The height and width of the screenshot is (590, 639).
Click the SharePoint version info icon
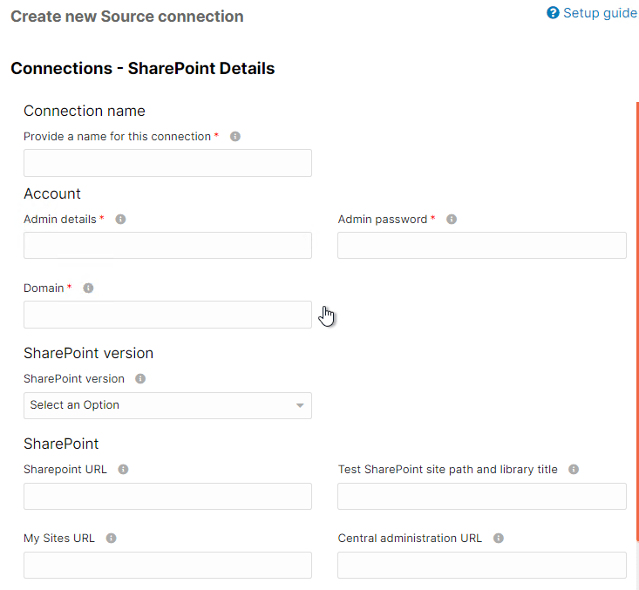point(140,379)
